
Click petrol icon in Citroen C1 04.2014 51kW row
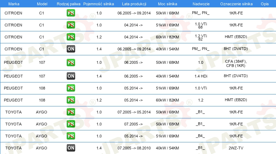tap(71, 25)
